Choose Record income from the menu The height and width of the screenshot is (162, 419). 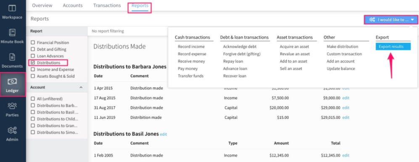[191, 47]
